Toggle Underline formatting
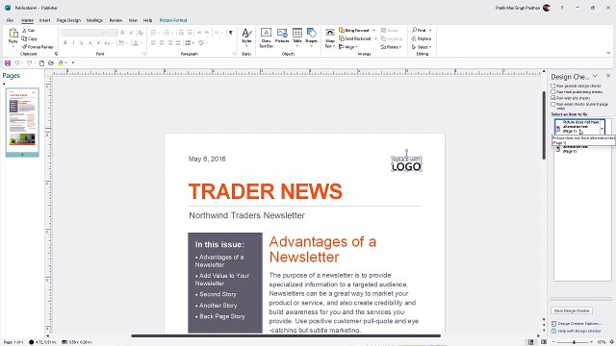The width and height of the screenshot is (616, 346). pyautogui.click(x=81, y=42)
